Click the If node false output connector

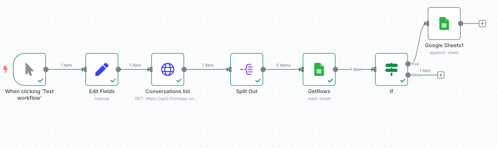(408, 75)
